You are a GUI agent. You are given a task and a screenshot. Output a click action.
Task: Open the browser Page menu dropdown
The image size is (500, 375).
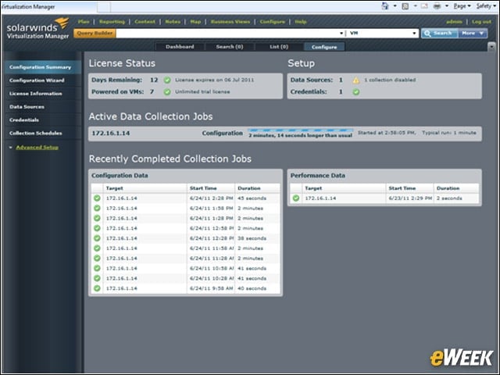(x=462, y=5)
